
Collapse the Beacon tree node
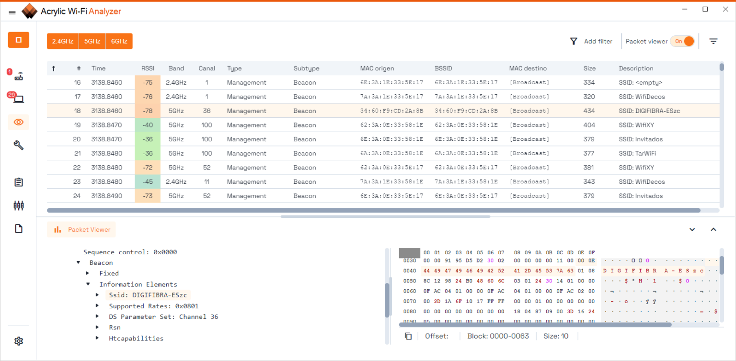78,262
